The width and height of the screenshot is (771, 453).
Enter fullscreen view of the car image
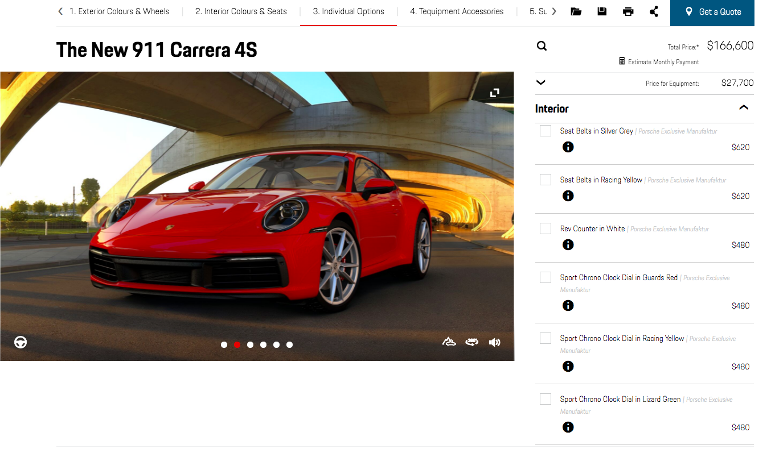495,93
